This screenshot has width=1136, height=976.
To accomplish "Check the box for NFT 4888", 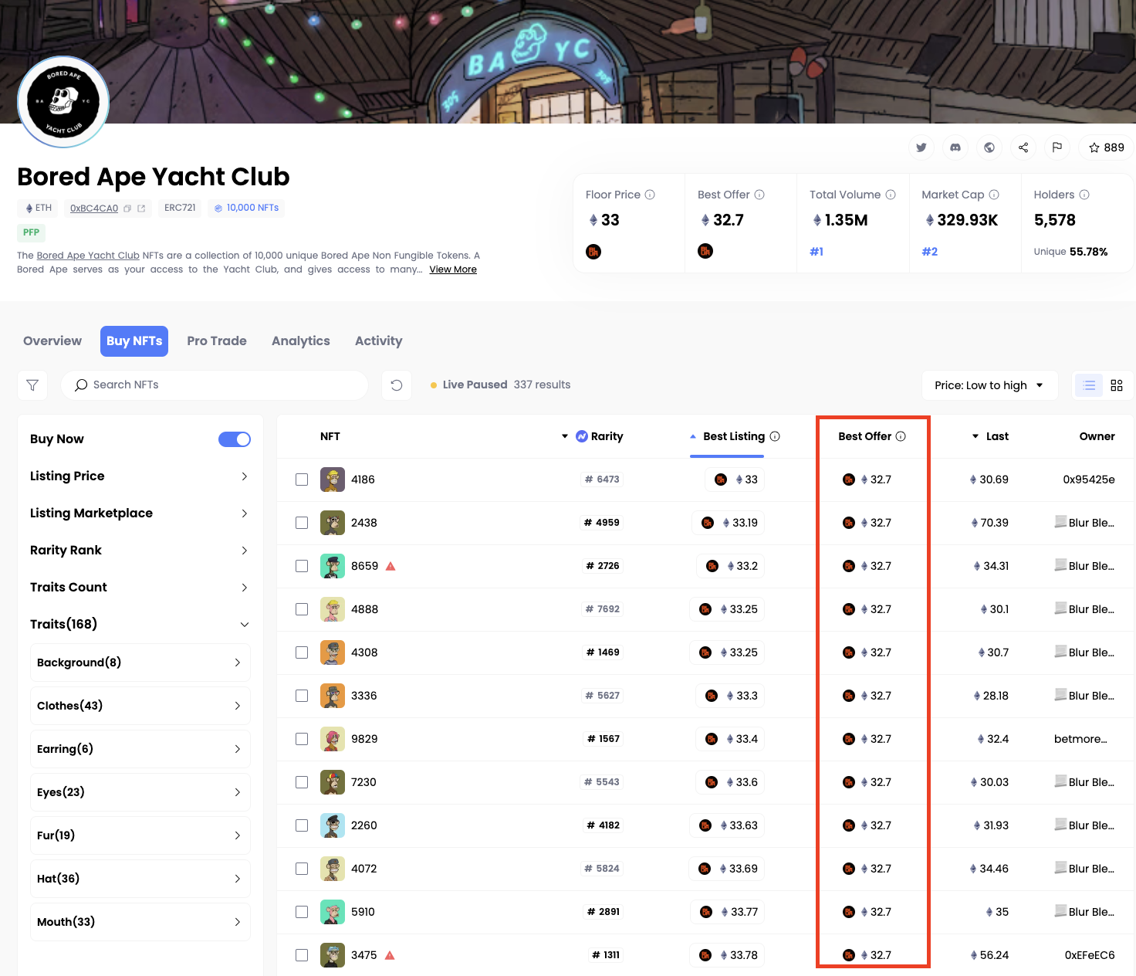I will click(302, 609).
